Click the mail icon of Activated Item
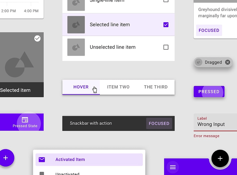The height and width of the screenshot is (175, 237). coord(42,160)
